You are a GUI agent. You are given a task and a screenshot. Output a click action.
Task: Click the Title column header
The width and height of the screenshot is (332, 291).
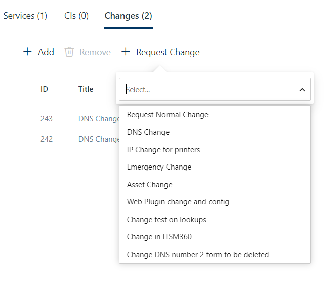pos(86,89)
